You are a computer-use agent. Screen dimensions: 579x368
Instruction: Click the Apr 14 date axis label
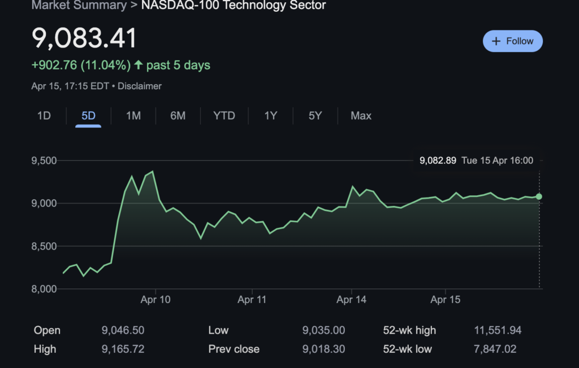351,300
